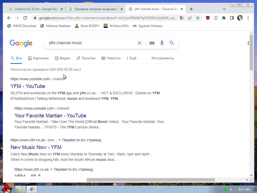Image resolution: width=257 pixels, height=193 pixels.
Task: Switch to the Покупки tab
Action: point(86,58)
